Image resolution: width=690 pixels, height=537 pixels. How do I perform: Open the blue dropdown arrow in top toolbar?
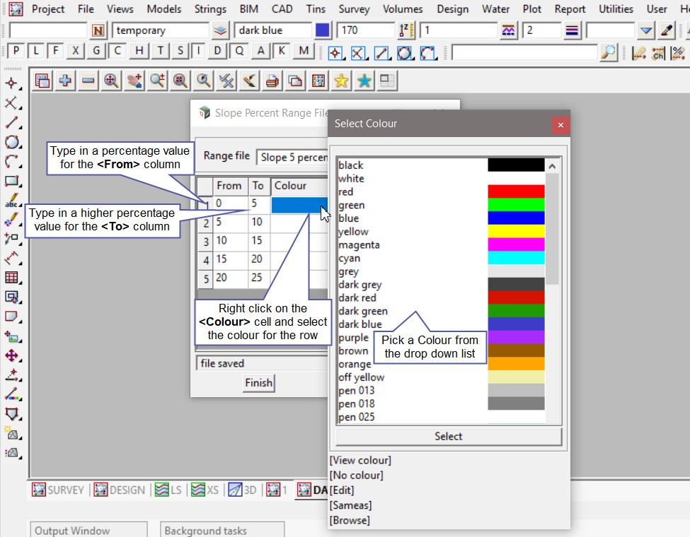point(645,30)
